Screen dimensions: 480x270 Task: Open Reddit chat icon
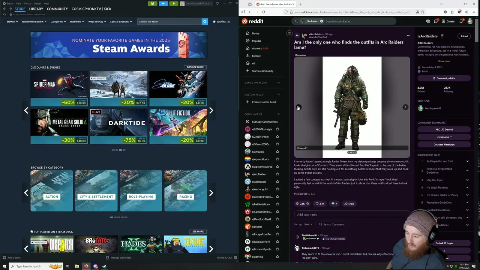[436, 21]
